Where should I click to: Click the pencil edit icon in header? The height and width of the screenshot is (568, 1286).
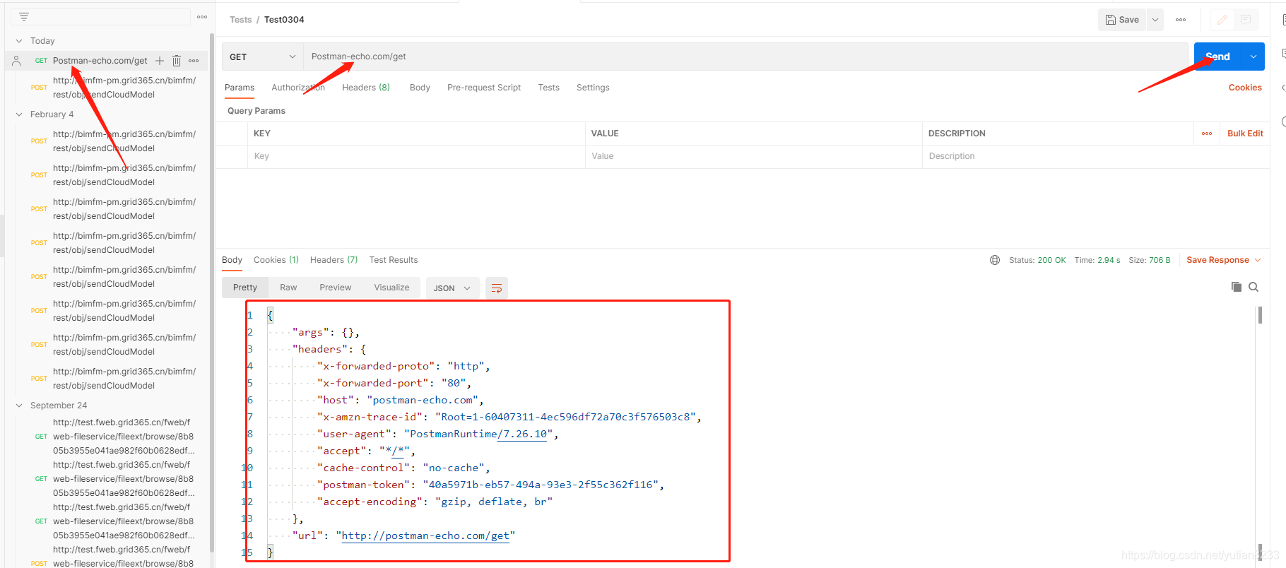point(1222,20)
